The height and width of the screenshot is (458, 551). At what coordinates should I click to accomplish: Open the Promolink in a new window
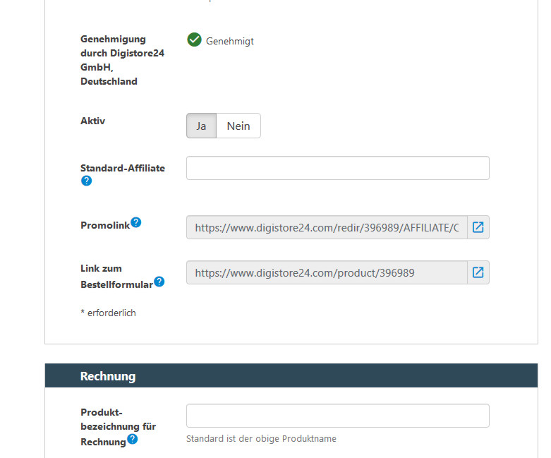(478, 227)
